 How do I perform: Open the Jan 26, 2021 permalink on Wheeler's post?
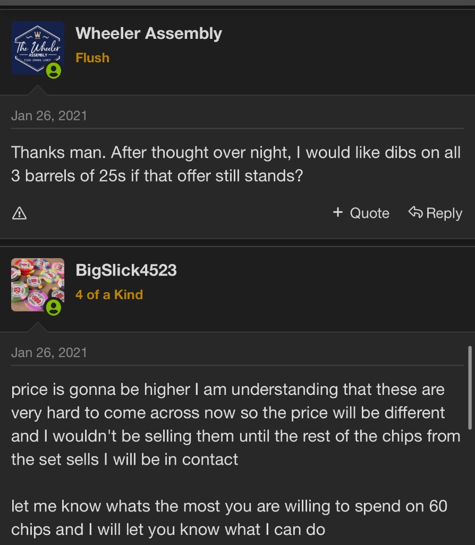click(x=49, y=115)
